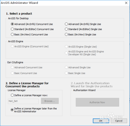
Task: Click the Not_Set license manager field
Action: point(23,101)
